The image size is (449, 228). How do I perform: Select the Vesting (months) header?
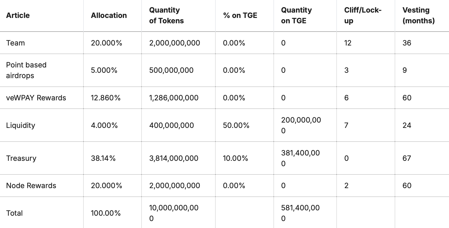pos(418,16)
